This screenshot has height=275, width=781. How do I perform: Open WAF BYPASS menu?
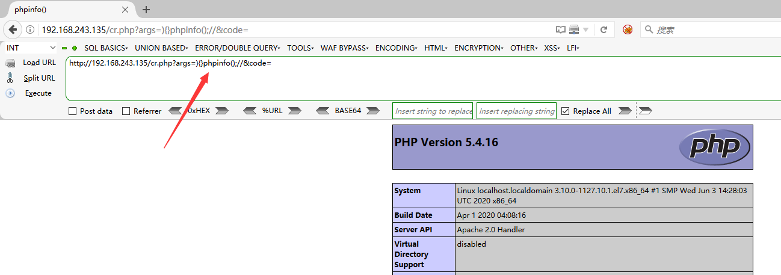coord(345,48)
